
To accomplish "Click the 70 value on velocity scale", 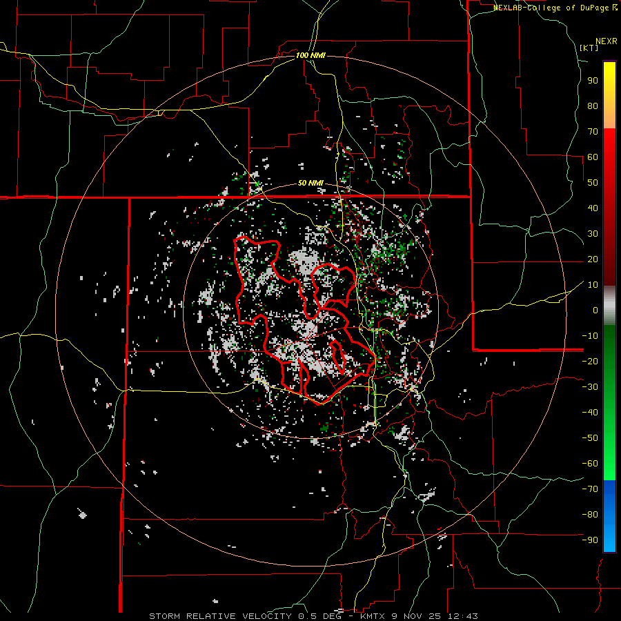I will 593,132.
